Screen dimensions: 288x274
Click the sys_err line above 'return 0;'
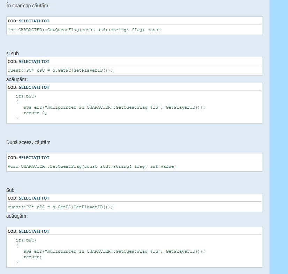tap(114, 107)
